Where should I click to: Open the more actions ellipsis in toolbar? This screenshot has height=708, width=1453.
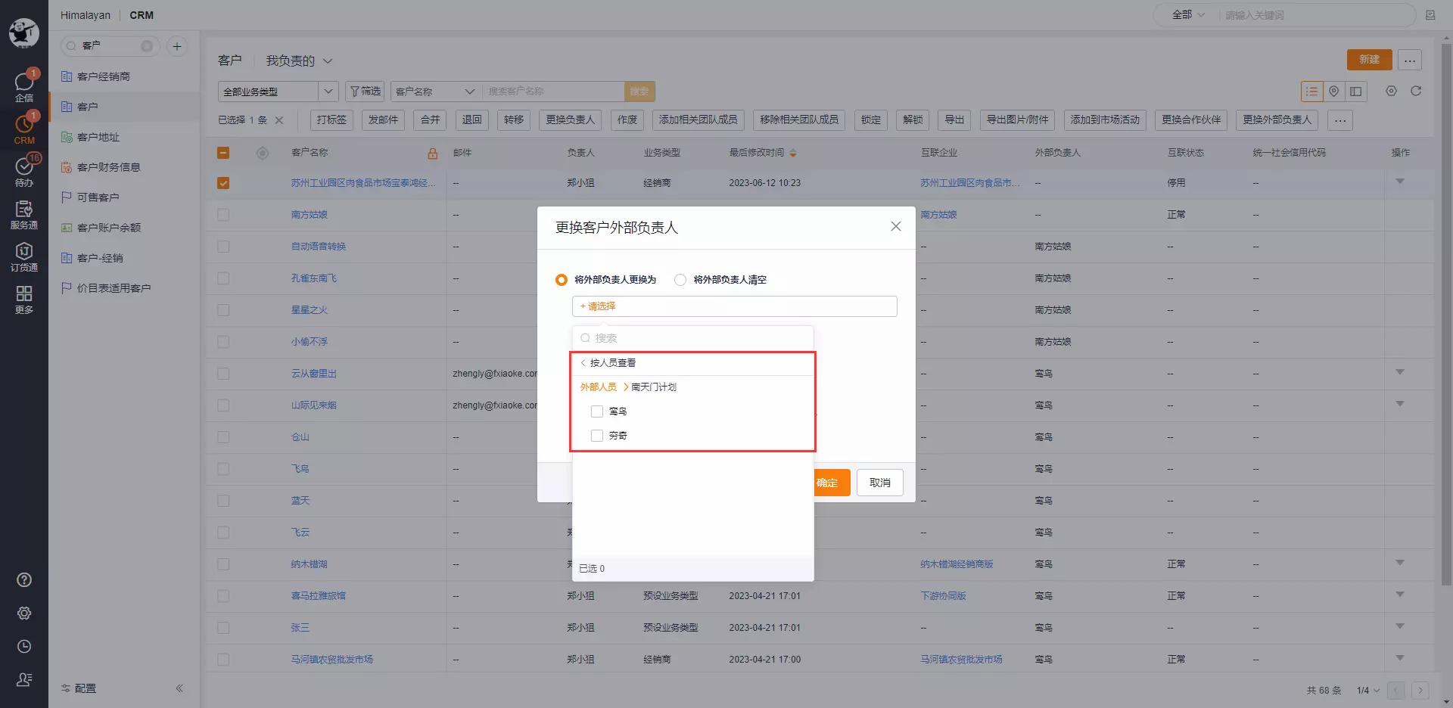(1340, 120)
